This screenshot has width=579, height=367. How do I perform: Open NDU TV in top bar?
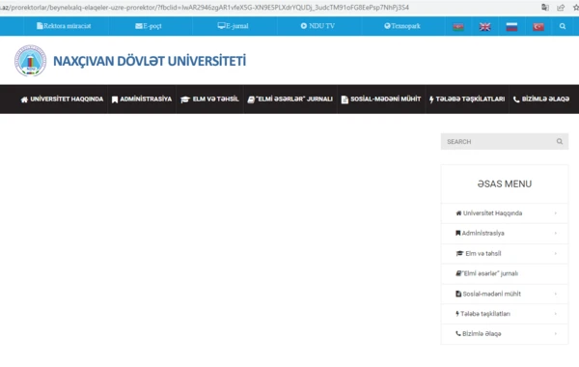pos(317,26)
